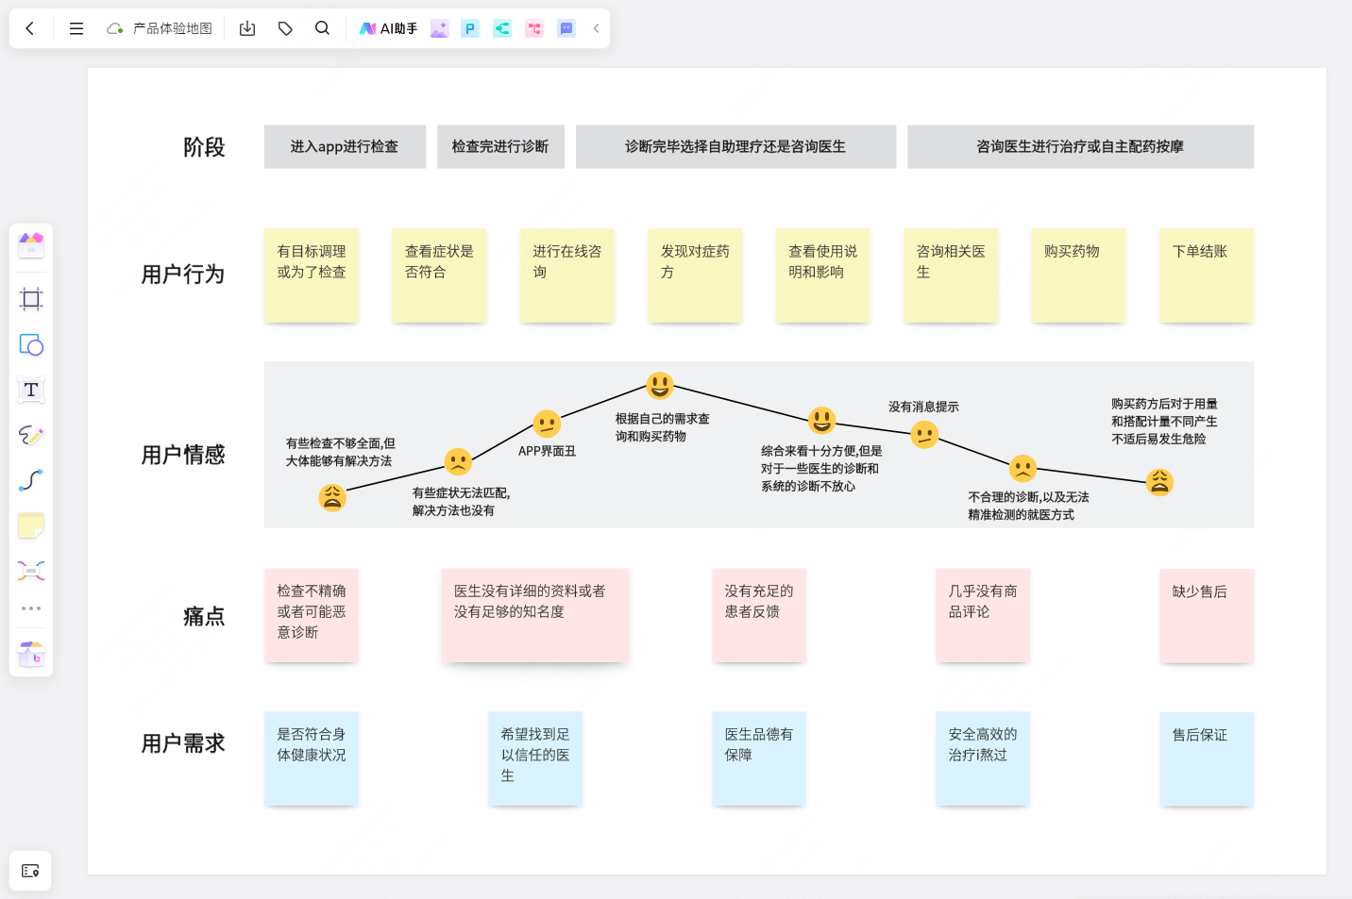This screenshot has width=1352, height=899.
Task: Select the pink note 几乎没有商品评论
Action: [983, 615]
